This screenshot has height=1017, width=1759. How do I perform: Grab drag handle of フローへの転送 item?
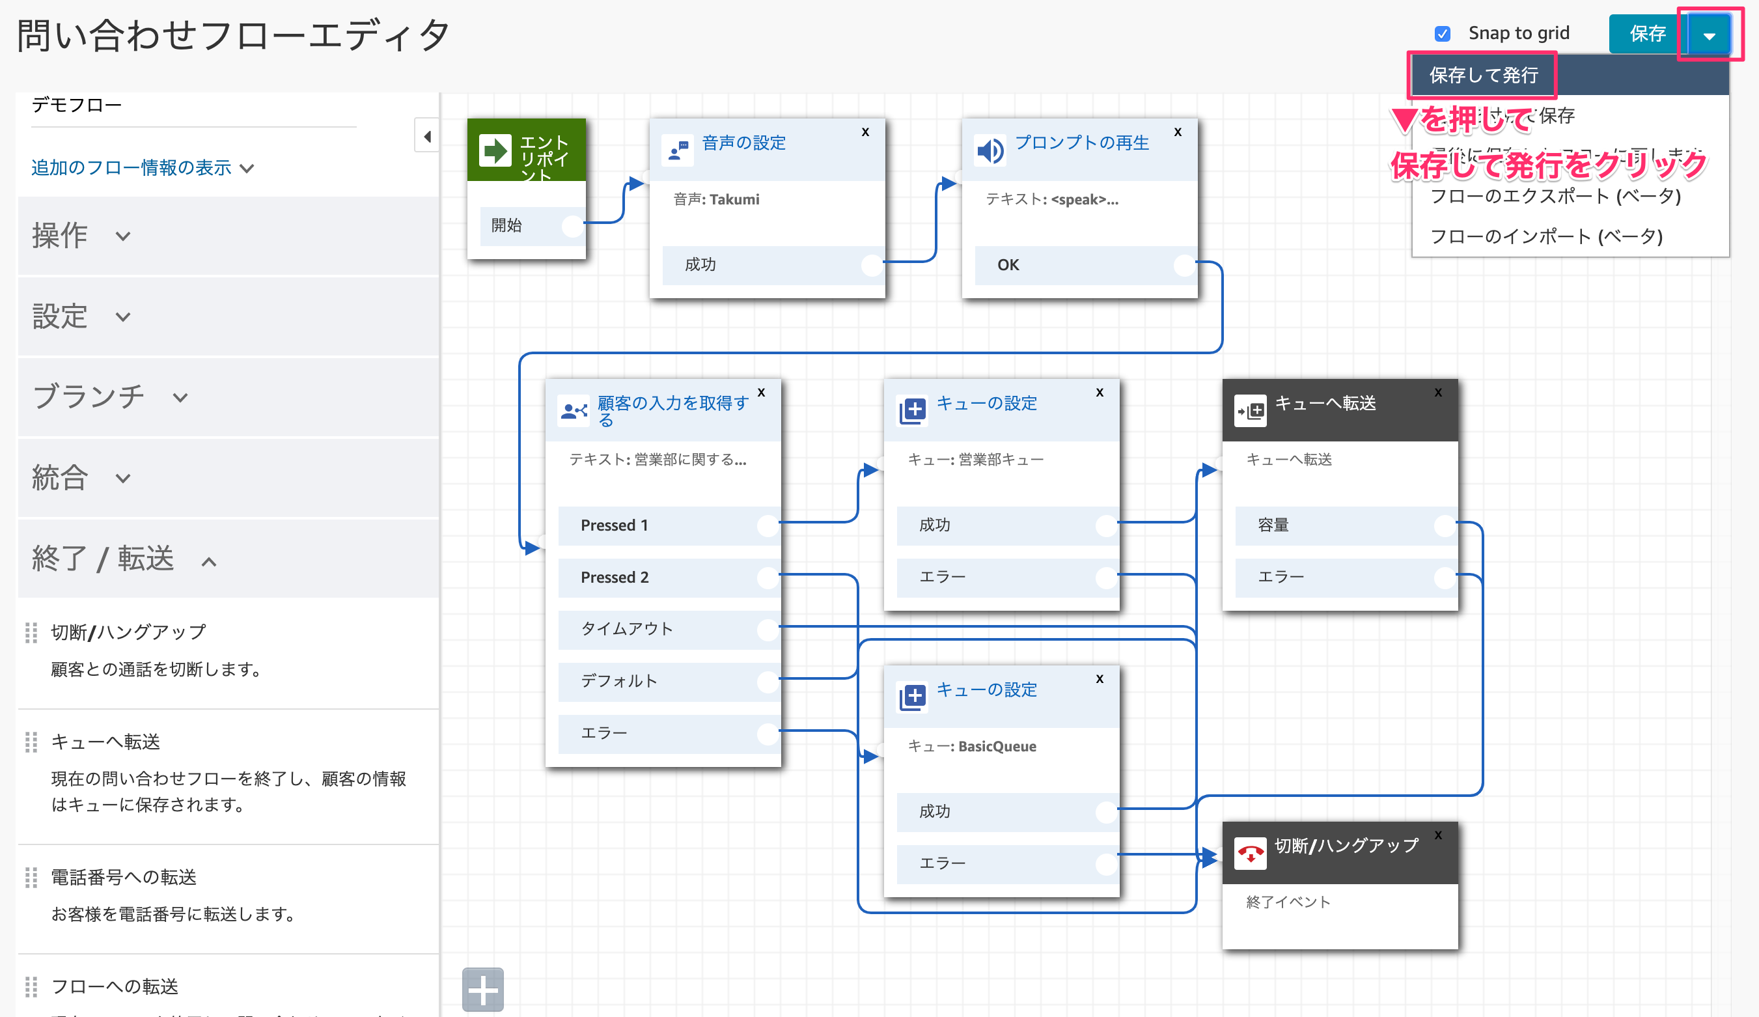click(x=31, y=987)
